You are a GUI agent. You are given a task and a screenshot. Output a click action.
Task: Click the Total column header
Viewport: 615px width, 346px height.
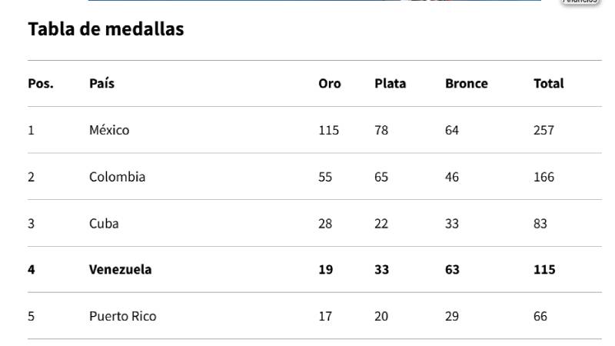(x=548, y=84)
